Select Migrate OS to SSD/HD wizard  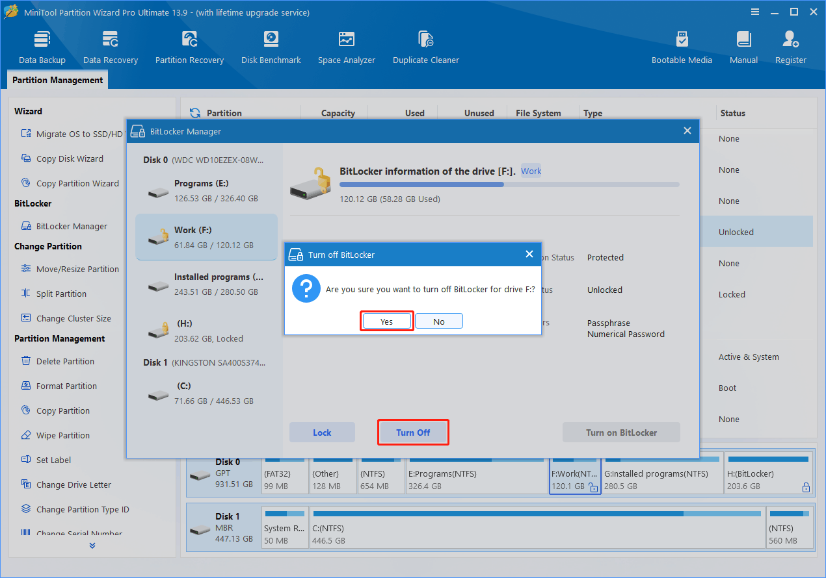coord(72,134)
